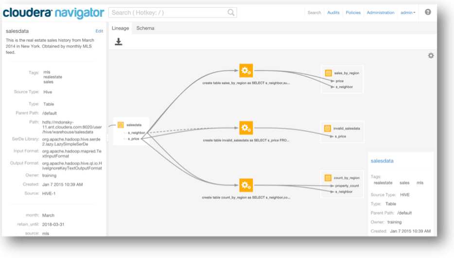The height and width of the screenshot is (258, 454).
Task: Switch to the Lineage tab
Action: (120, 28)
